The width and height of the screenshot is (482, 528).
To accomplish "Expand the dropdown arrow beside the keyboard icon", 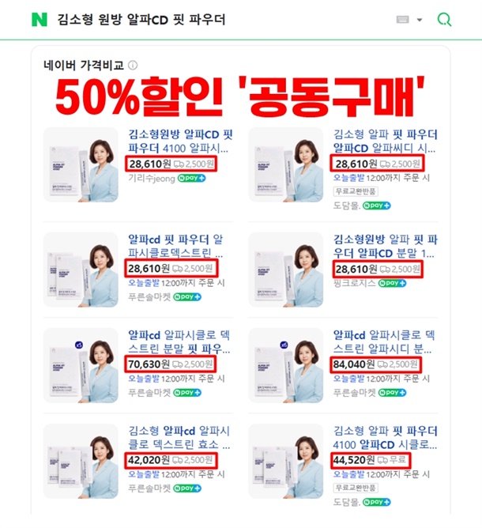I will point(420,20).
